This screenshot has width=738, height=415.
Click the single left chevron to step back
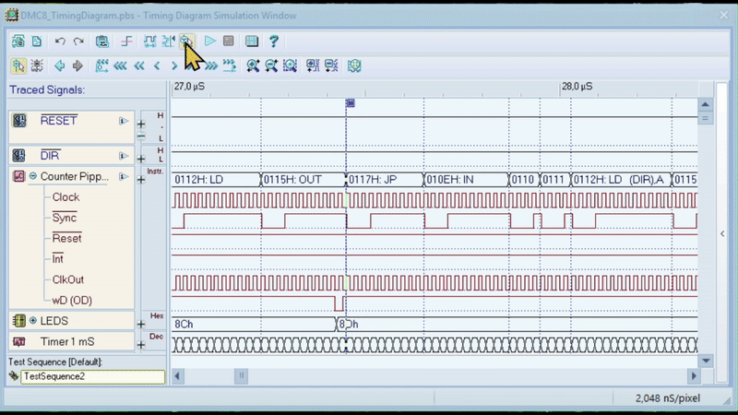point(157,65)
